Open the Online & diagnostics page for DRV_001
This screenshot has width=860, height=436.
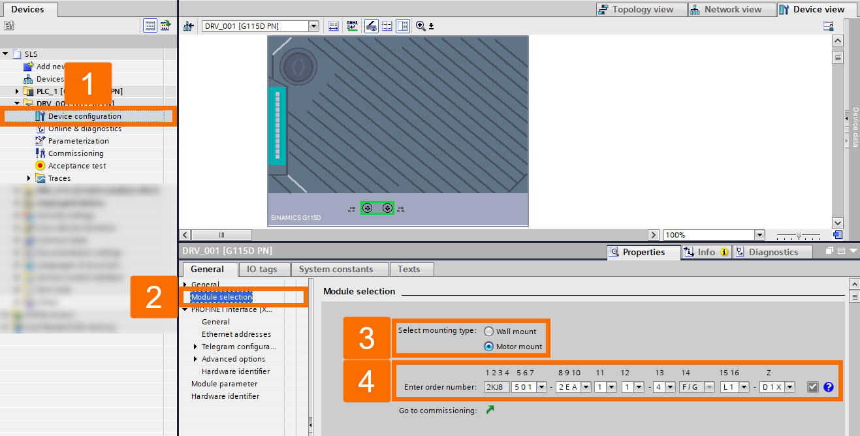(85, 128)
